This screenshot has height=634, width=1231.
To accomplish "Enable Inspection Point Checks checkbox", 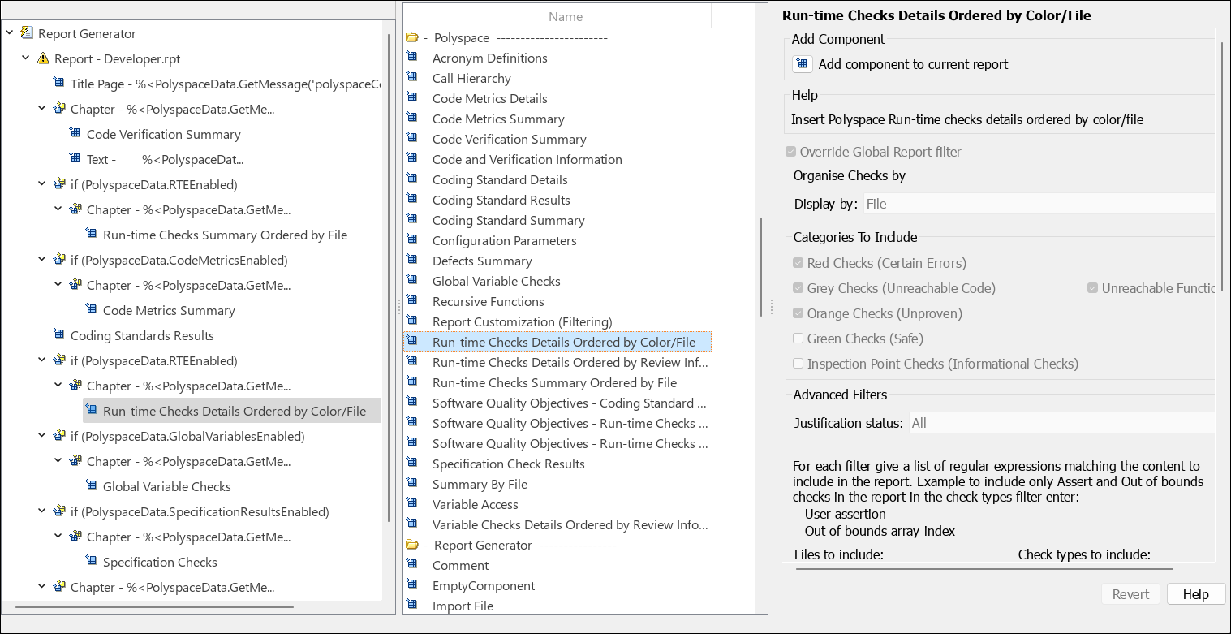I will coord(798,364).
